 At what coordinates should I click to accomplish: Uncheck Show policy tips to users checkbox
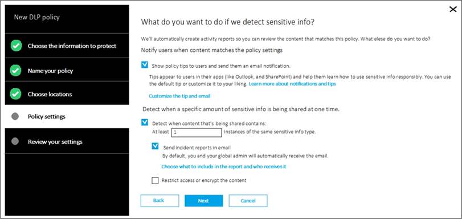[145, 65]
